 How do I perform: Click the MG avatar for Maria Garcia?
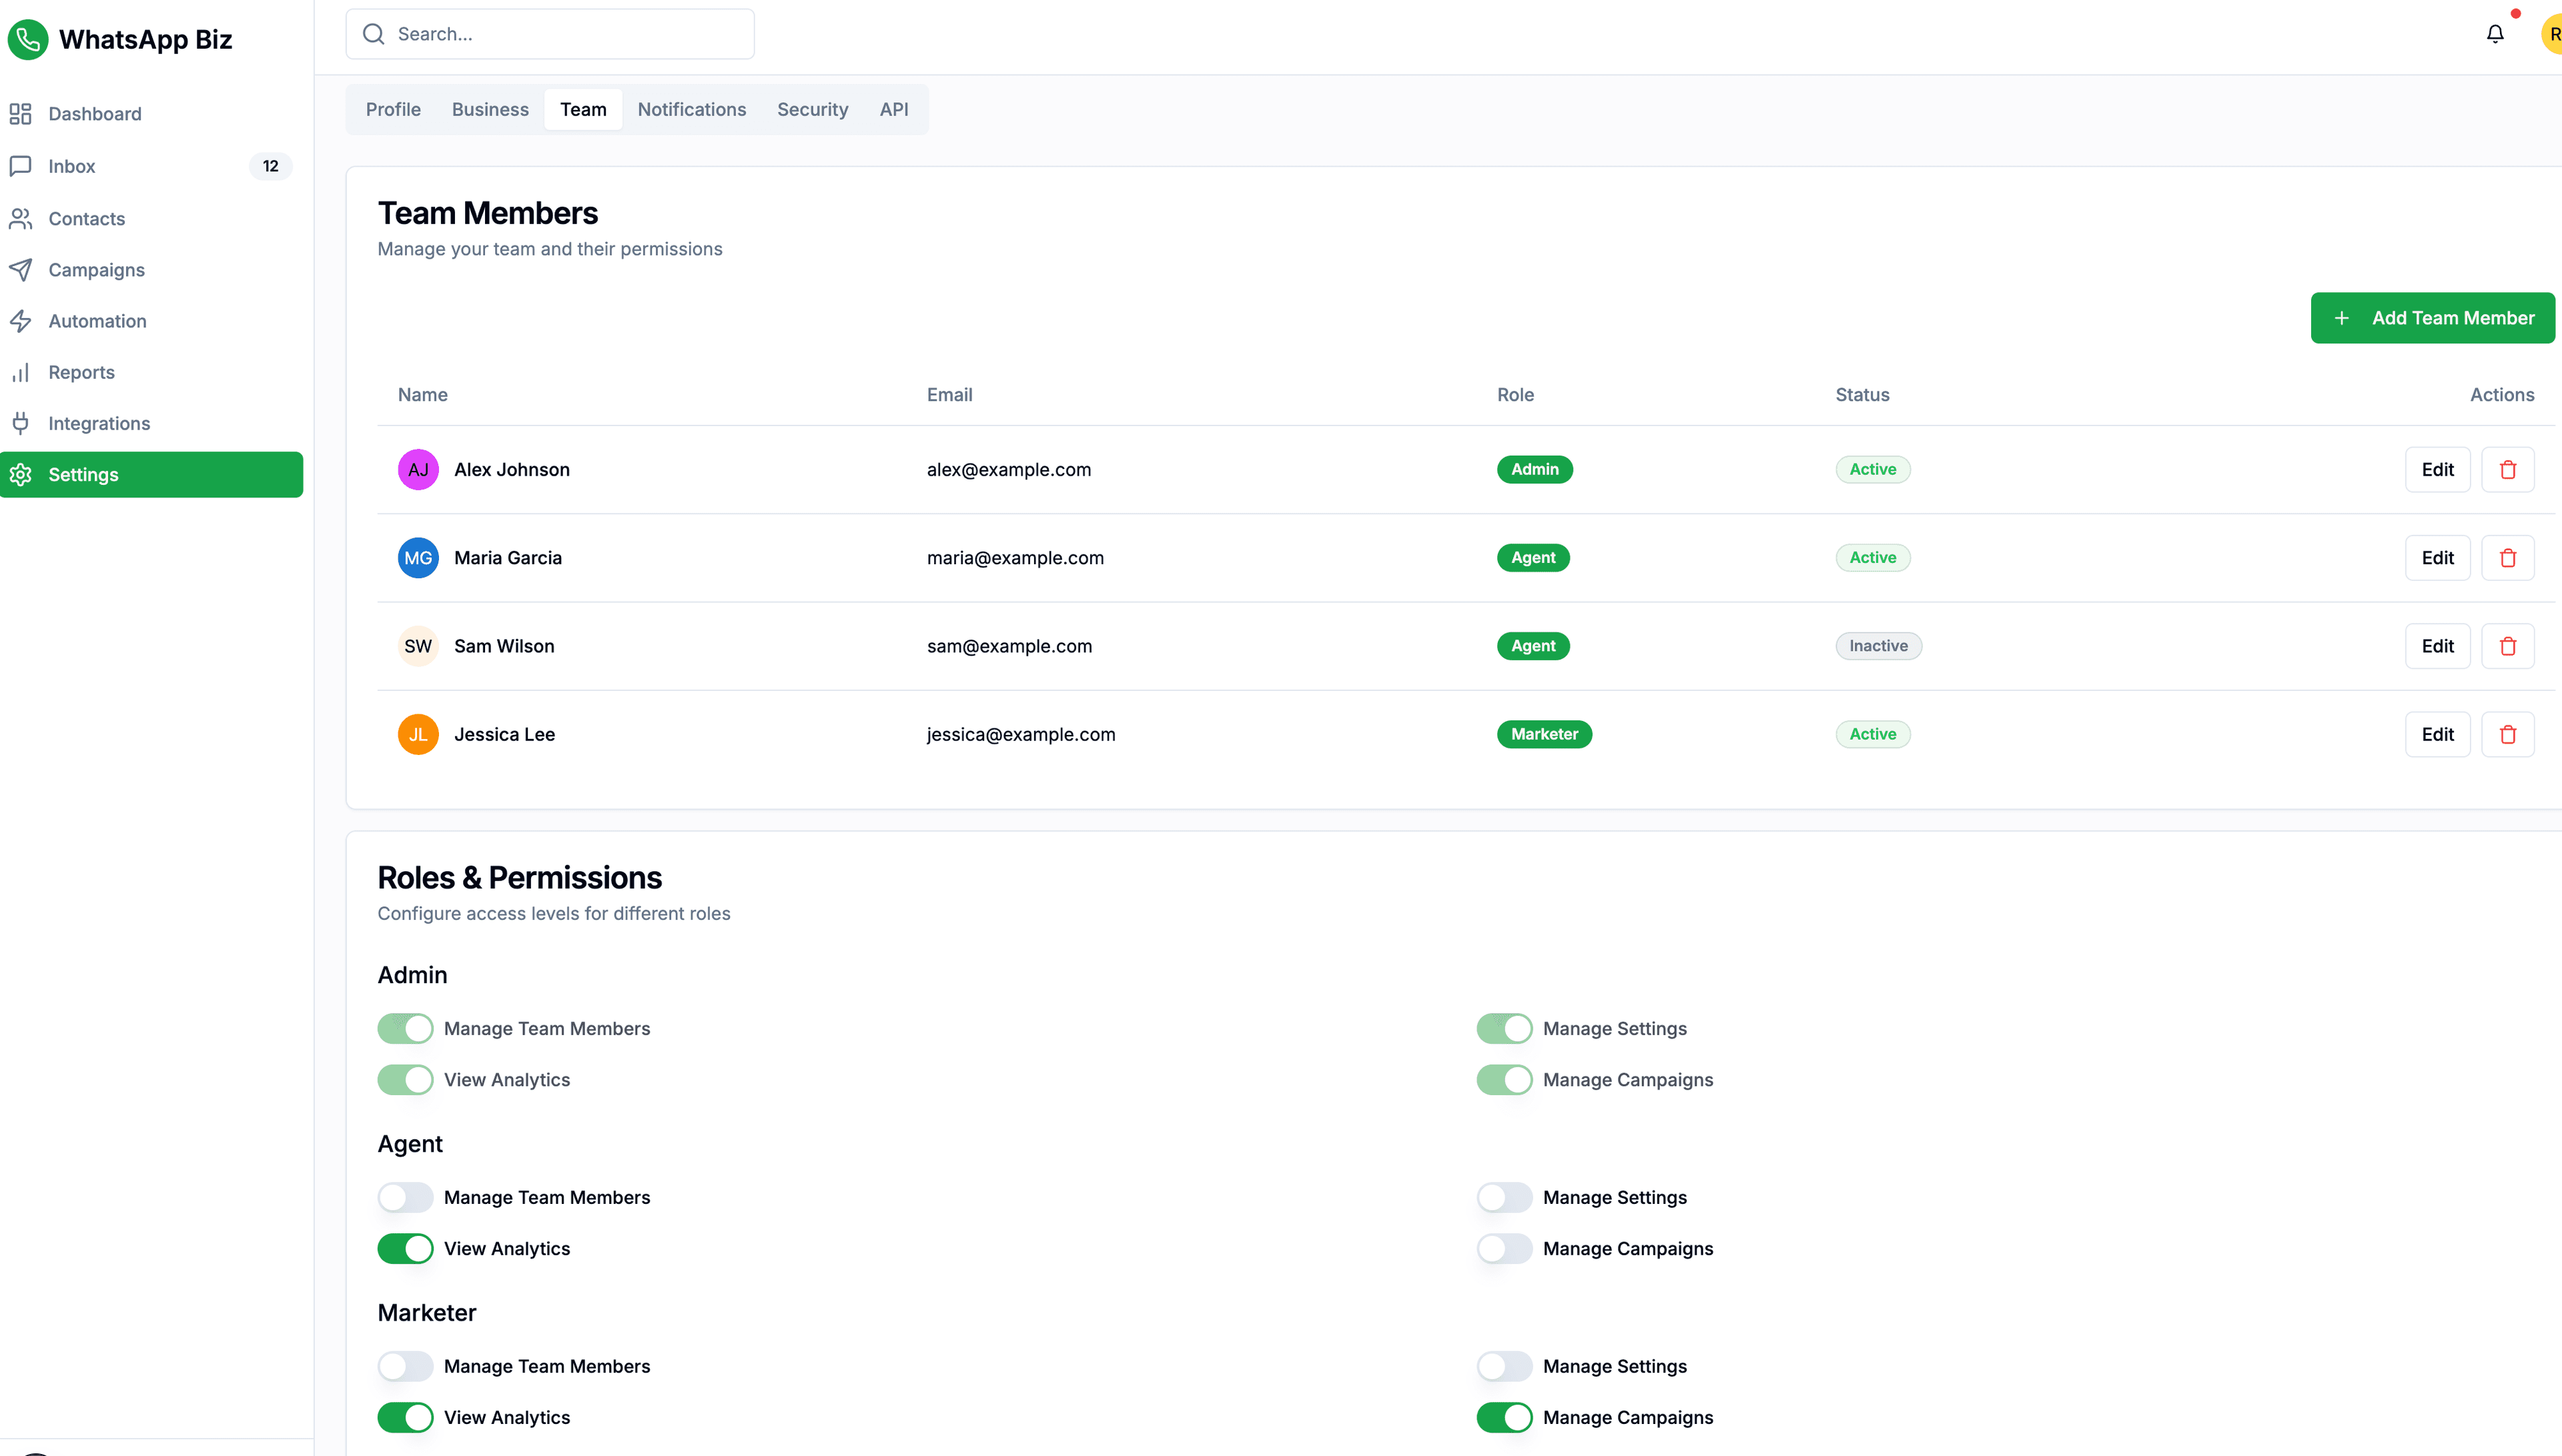(x=418, y=558)
